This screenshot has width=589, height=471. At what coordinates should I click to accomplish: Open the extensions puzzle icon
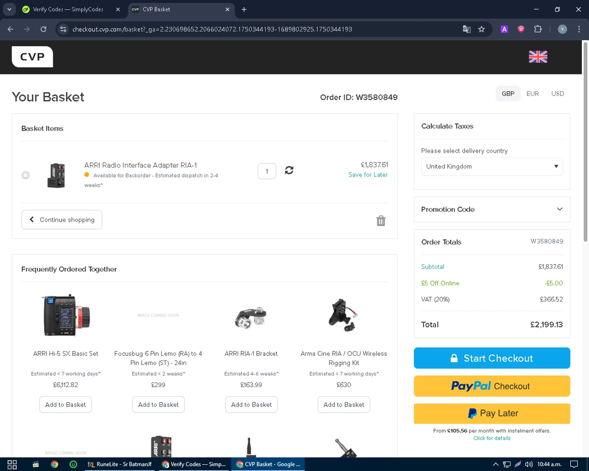pyautogui.click(x=538, y=29)
